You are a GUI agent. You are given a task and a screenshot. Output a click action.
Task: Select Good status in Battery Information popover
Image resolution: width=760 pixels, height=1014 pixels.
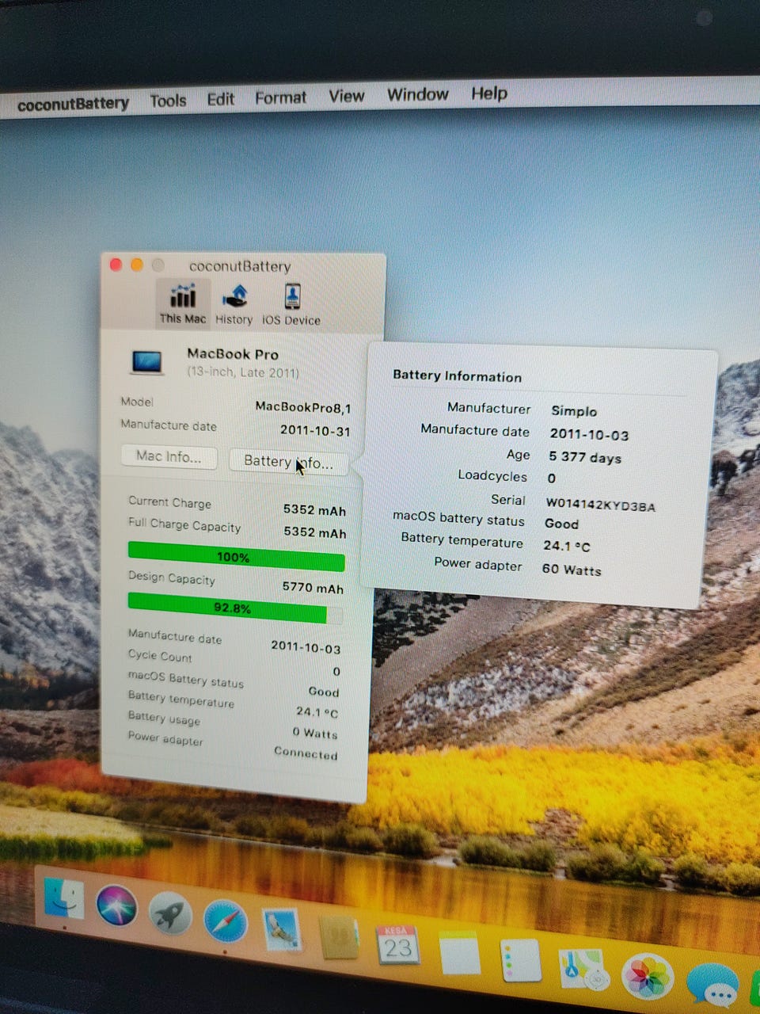(x=561, y=524)
